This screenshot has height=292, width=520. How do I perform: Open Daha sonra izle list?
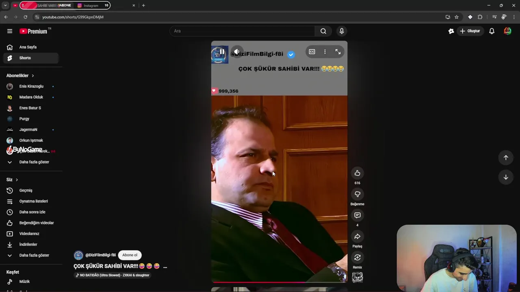[31, 212]
